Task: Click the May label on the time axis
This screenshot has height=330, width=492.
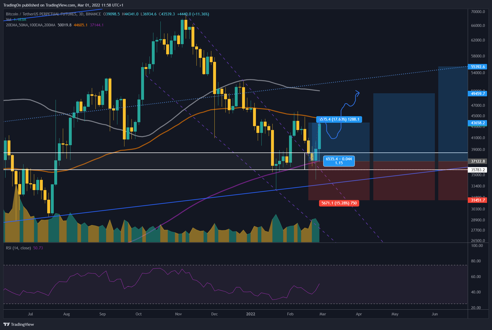Action: 395,314
